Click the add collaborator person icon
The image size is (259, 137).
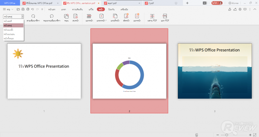click(229, 9)
